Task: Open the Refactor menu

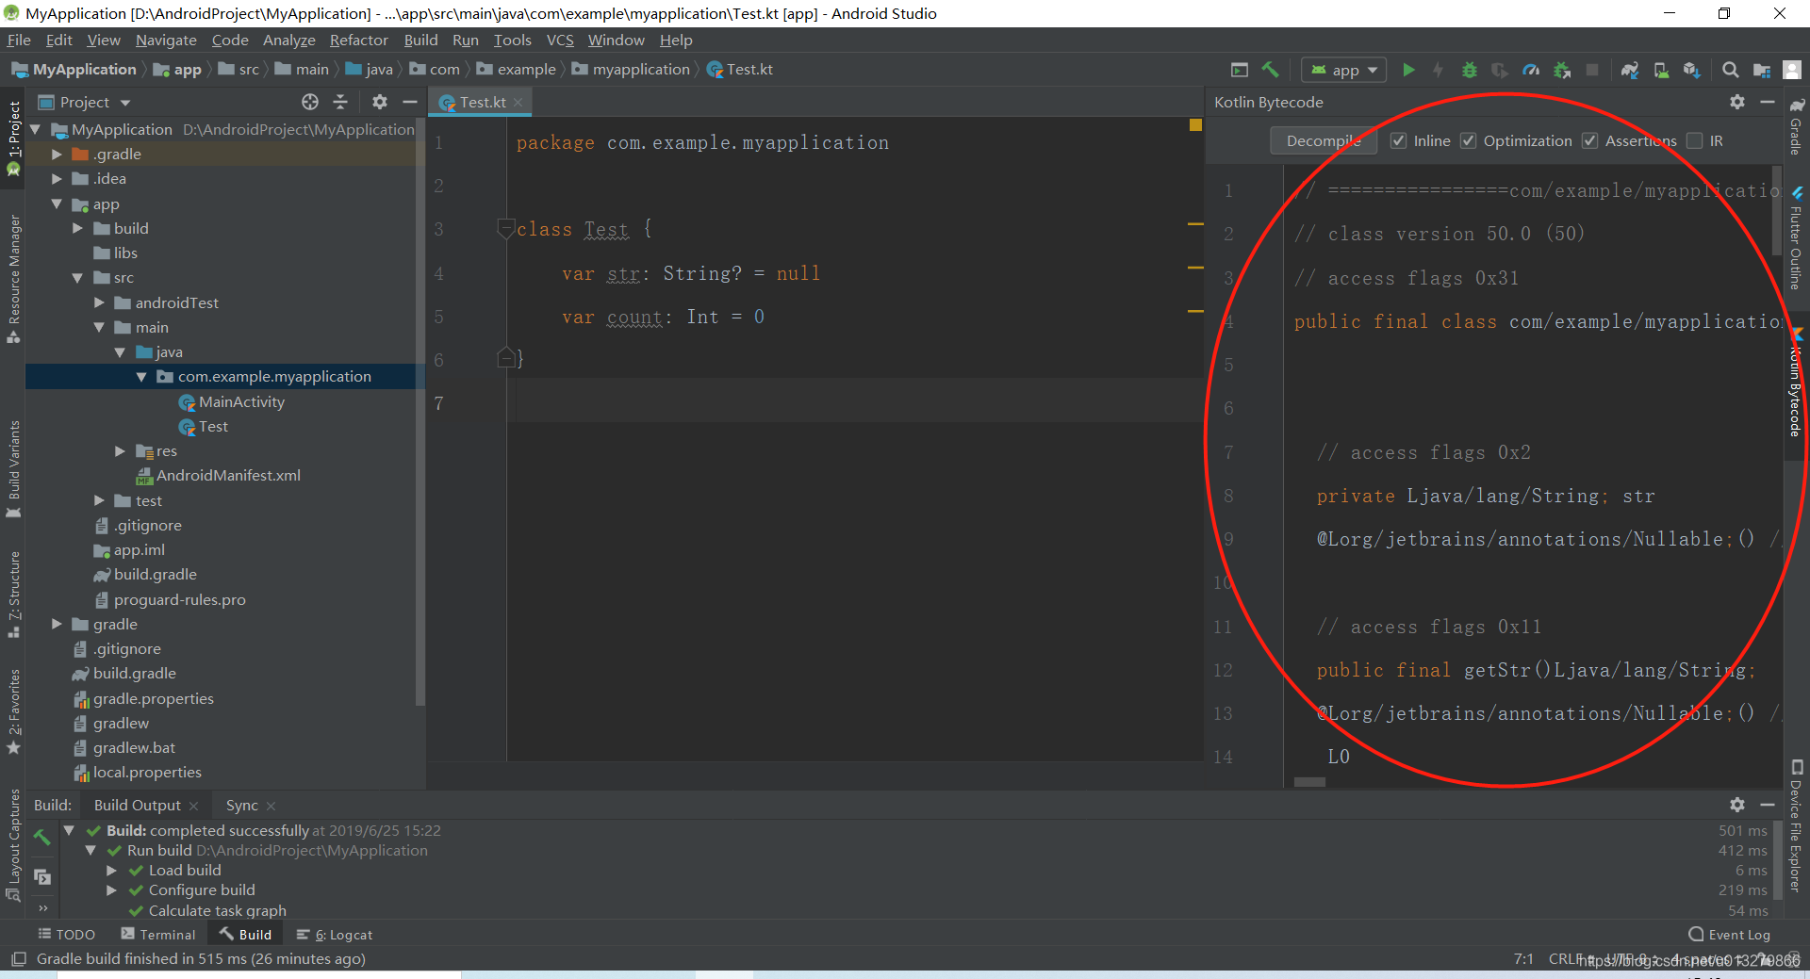Action: pyautogui.click(x=358, y=40)
